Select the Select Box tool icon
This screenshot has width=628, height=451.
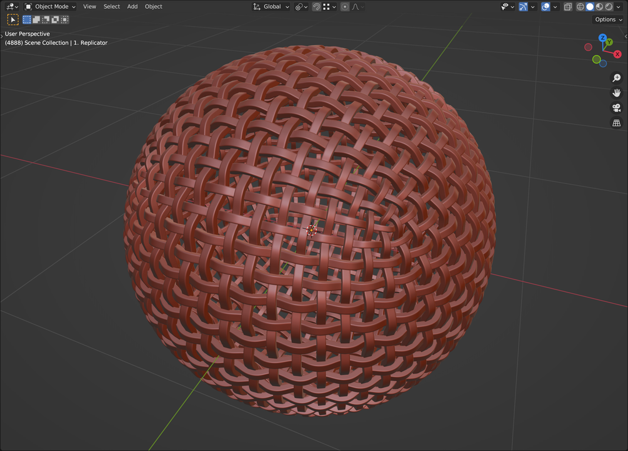[13, 19]
